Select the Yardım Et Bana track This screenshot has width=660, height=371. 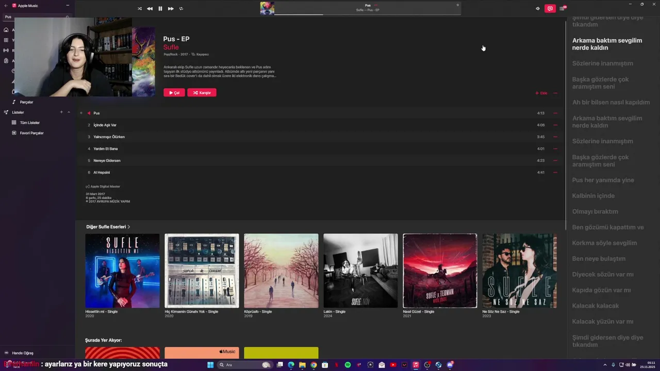[320, 149]
